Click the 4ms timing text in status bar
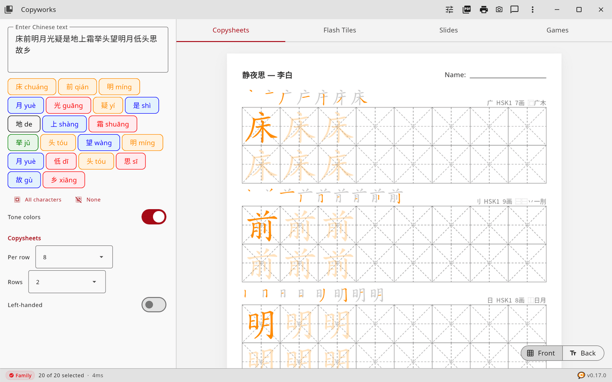Screen dimensions: 612x382 click(98, 375)
